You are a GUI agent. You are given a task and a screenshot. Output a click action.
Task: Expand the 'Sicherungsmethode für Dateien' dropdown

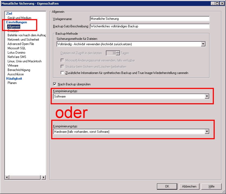pyautogui.click(x=203, y=44)
